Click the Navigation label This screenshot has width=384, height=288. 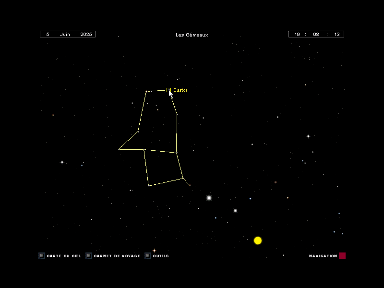[x=323, y=256]
